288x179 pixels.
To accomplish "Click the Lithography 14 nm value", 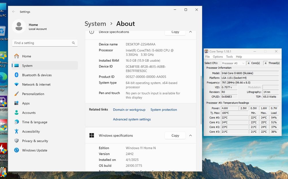I will coord(271,92).
